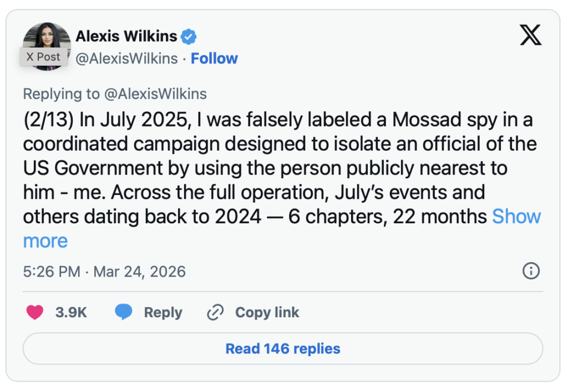568x390 pixels.
Task: Click the 3.9K likes count
Action: tap(71, 313)
